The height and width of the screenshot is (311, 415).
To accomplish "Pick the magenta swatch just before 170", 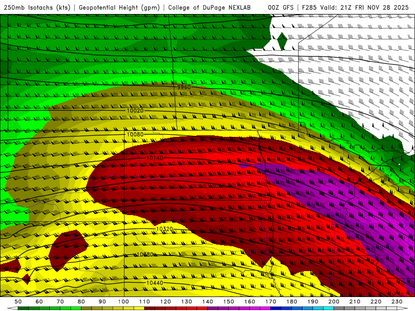I will [266, 308].
